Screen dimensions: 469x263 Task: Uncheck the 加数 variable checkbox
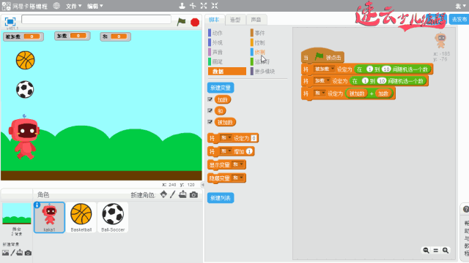coord(210,99)
